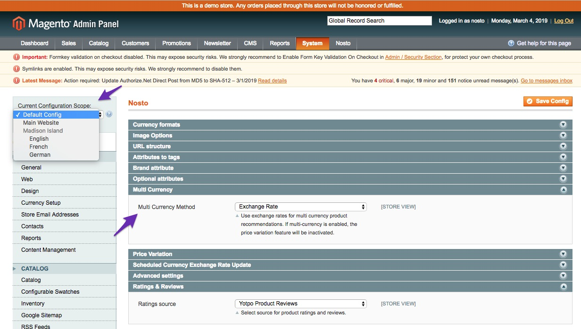The image size is (581, 329).
Task: Collapse the Multi Currency section arrow
Action: 563,190
